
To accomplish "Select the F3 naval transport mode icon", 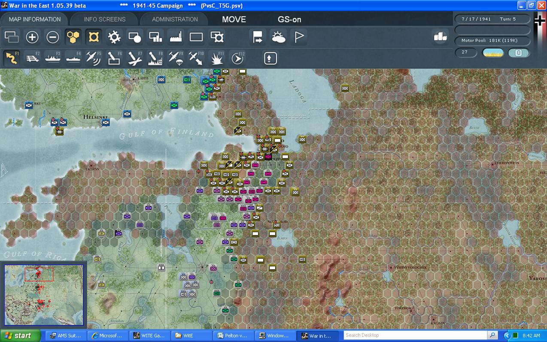I will click(x=53, y=58).
